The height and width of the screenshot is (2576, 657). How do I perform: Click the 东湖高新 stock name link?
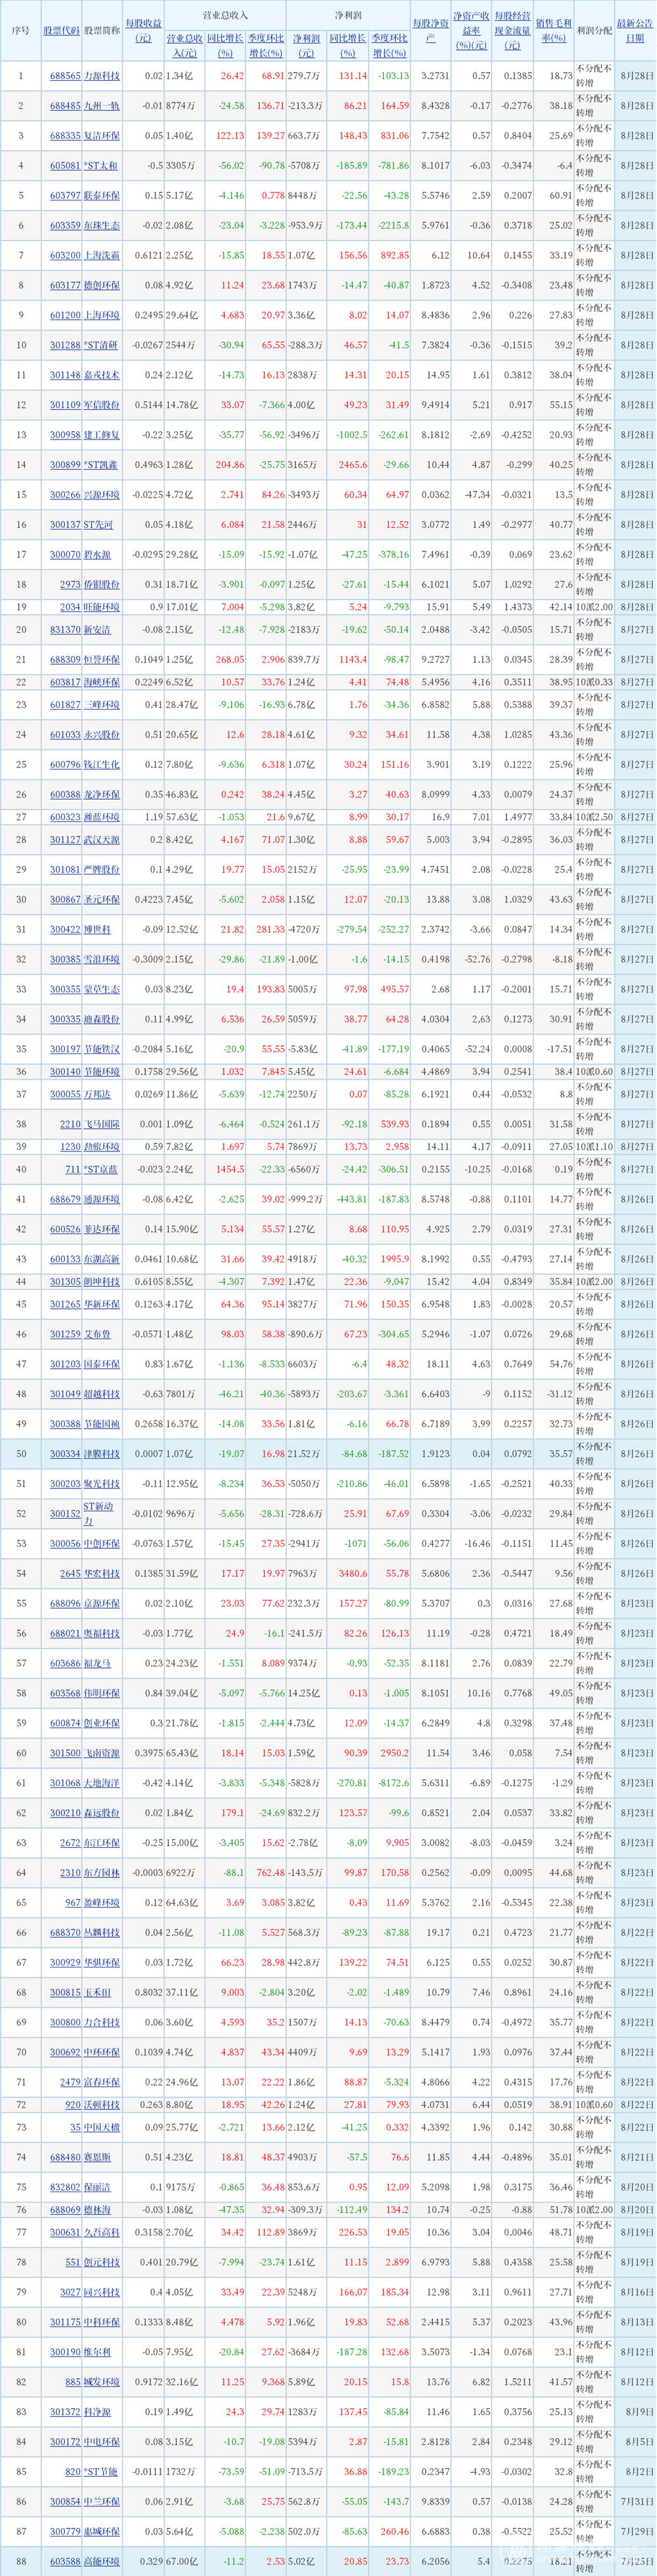click(x=101, y=1259)
